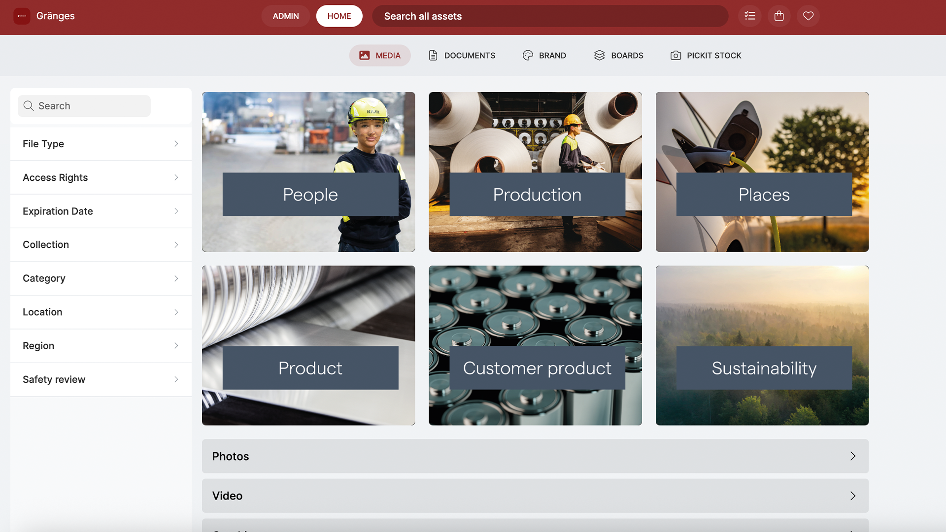Expand the File Type filter
The width and height of the screenshot is (946, 532).
click(x=101, y=144)
